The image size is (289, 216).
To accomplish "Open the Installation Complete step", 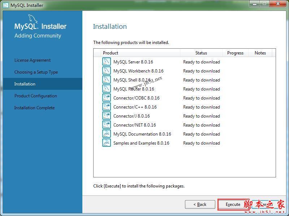I will [x=34, y=107].
